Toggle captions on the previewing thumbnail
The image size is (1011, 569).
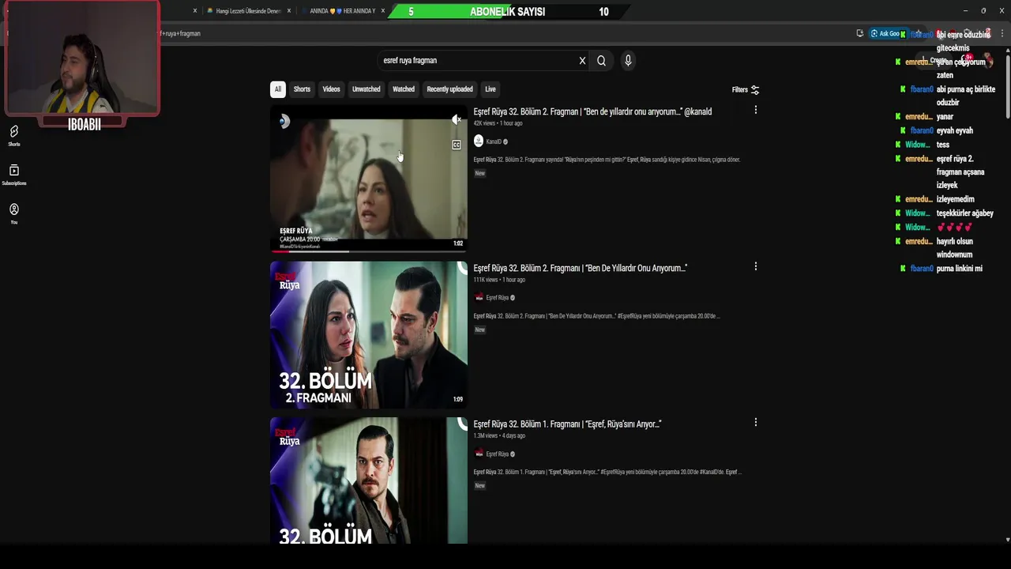tap(457, 145)
